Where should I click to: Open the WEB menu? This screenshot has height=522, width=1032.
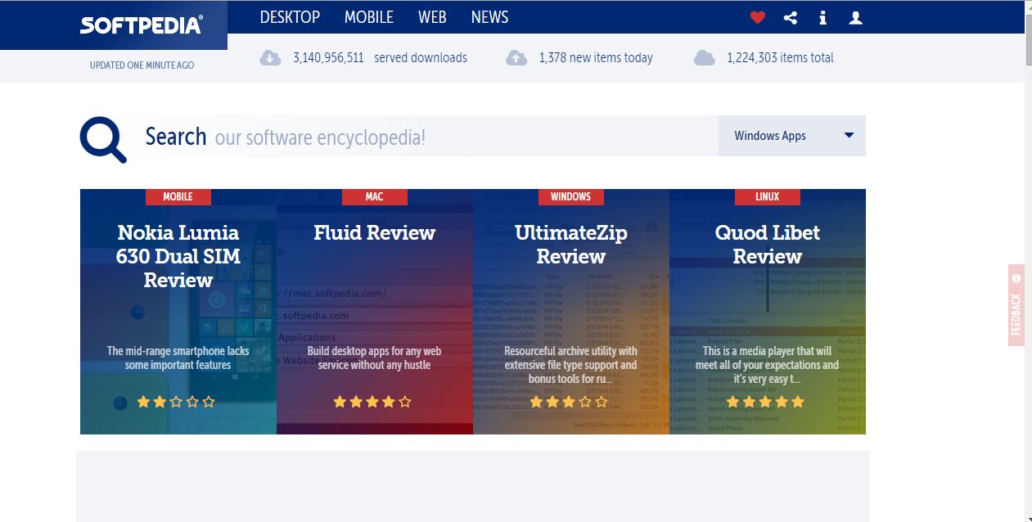(432, 17)
